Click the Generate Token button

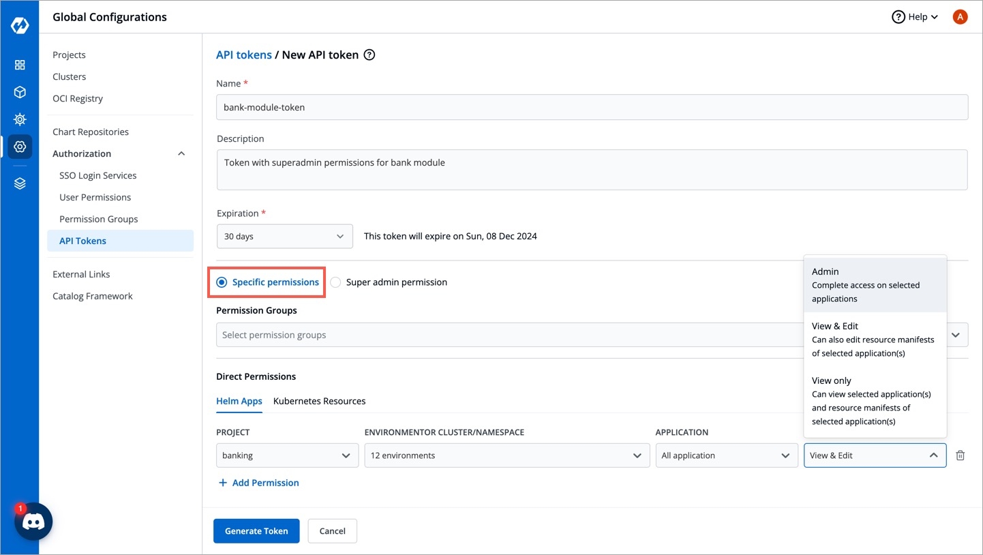(256, 531)
